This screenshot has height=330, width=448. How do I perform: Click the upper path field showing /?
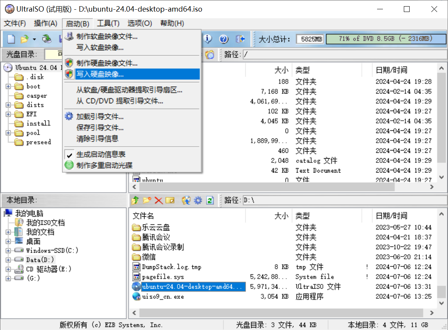click(345, 55)
